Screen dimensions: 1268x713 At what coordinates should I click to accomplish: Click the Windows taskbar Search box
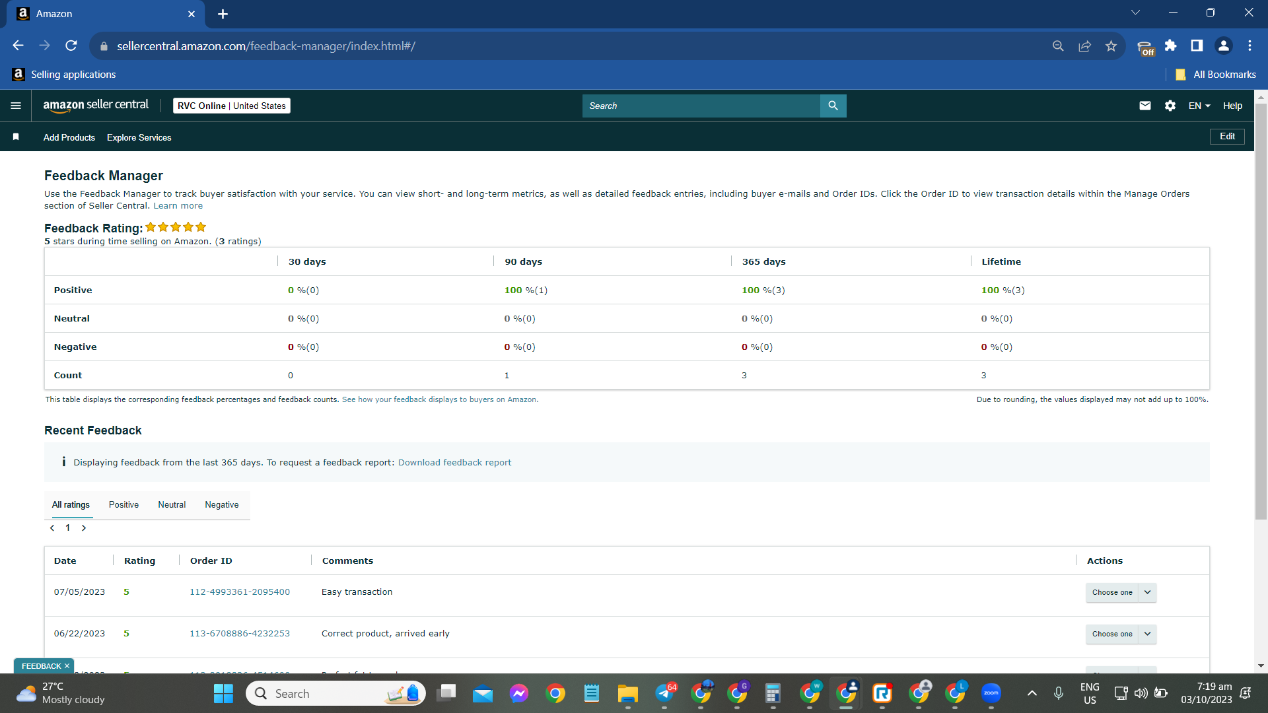335,693
